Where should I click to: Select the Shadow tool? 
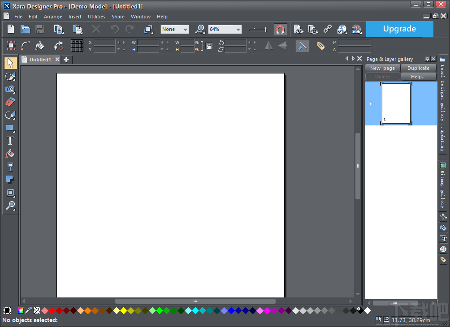pos(10,180)
